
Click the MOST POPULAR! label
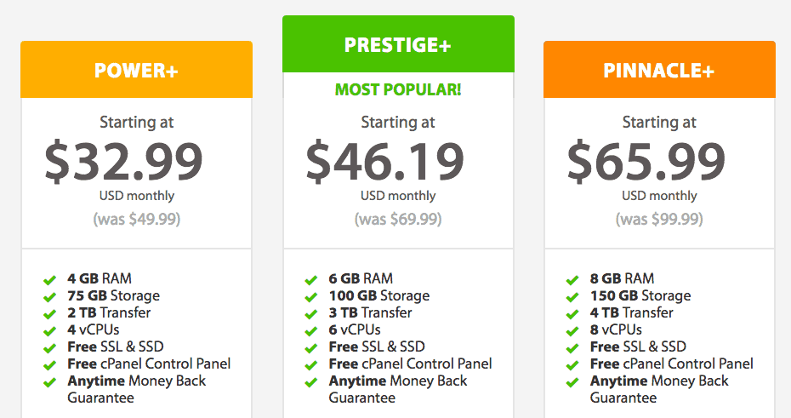click(x=398, y=89)
